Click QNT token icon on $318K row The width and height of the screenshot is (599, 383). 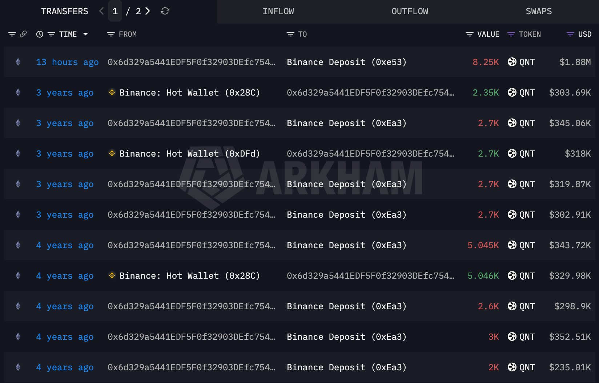coord(512,154)
